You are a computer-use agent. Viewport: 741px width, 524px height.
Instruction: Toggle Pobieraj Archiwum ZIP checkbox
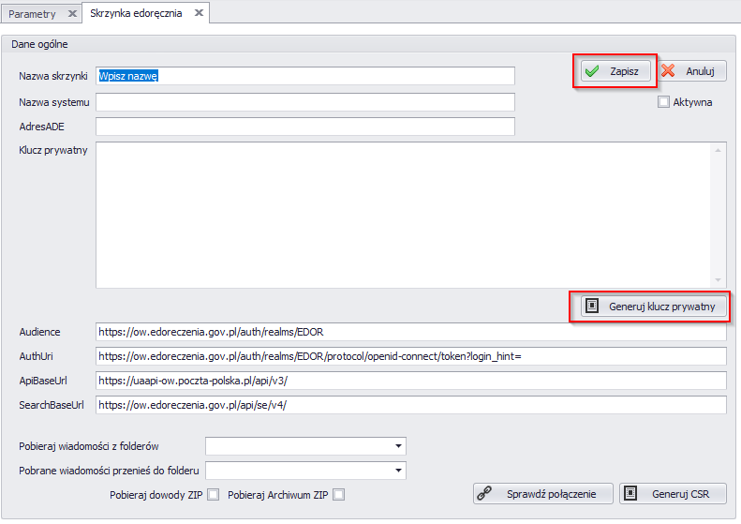(x=339, y=495)
